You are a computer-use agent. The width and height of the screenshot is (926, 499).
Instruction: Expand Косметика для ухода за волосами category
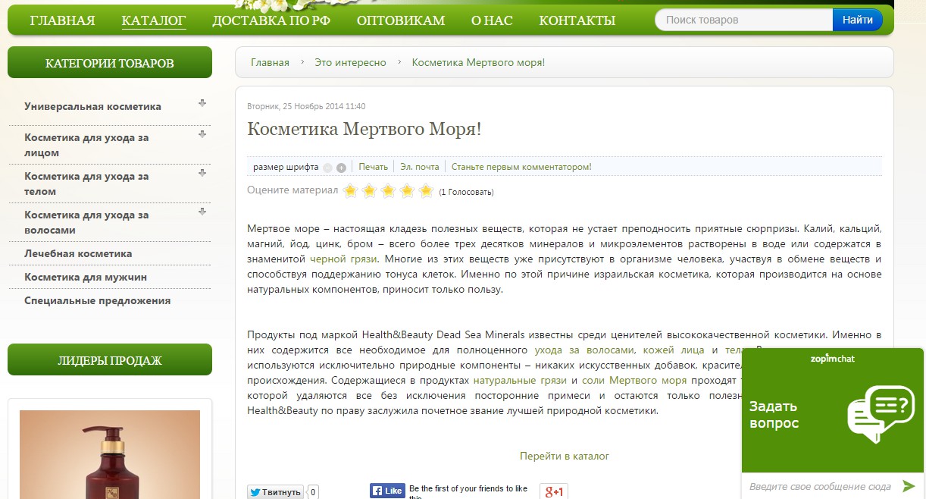[202, 212]
